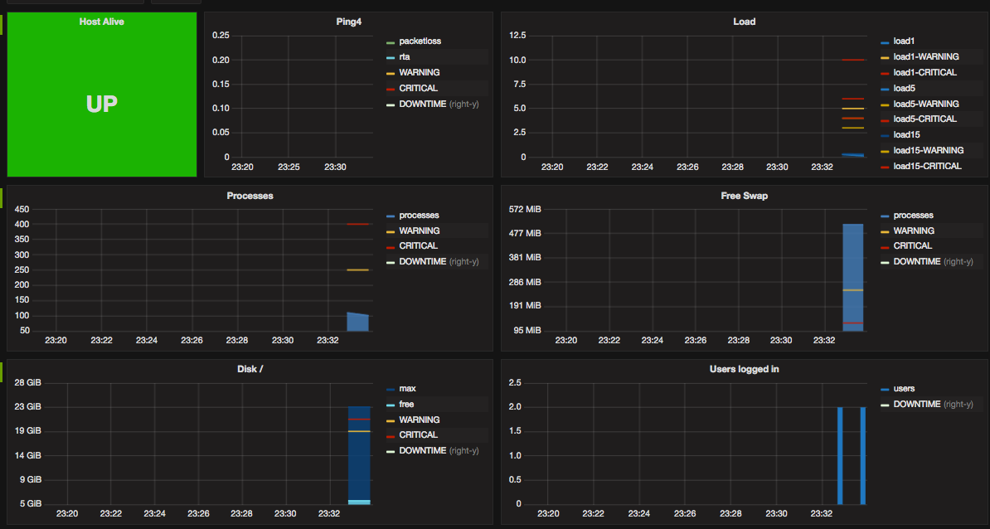The height and width of the screenshot is (529, 990).
Task: Click the packetloss legend color icon in Ping4
Action: [391, 41]
